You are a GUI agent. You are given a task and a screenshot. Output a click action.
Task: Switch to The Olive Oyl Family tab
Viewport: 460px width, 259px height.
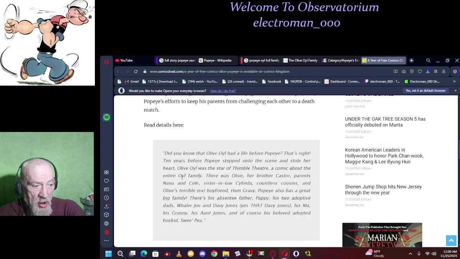pos(301,60)
